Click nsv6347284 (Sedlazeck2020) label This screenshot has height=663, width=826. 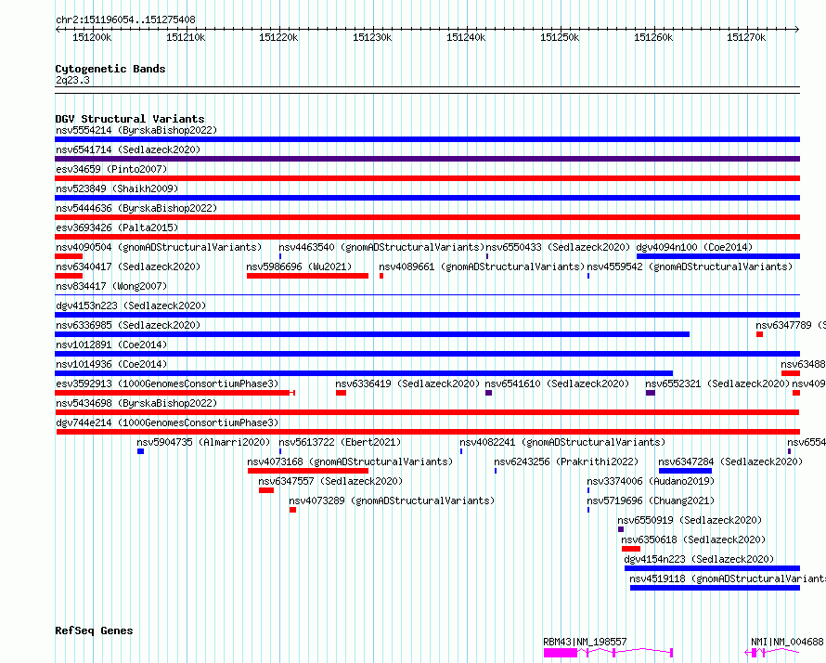click(730, 461)
